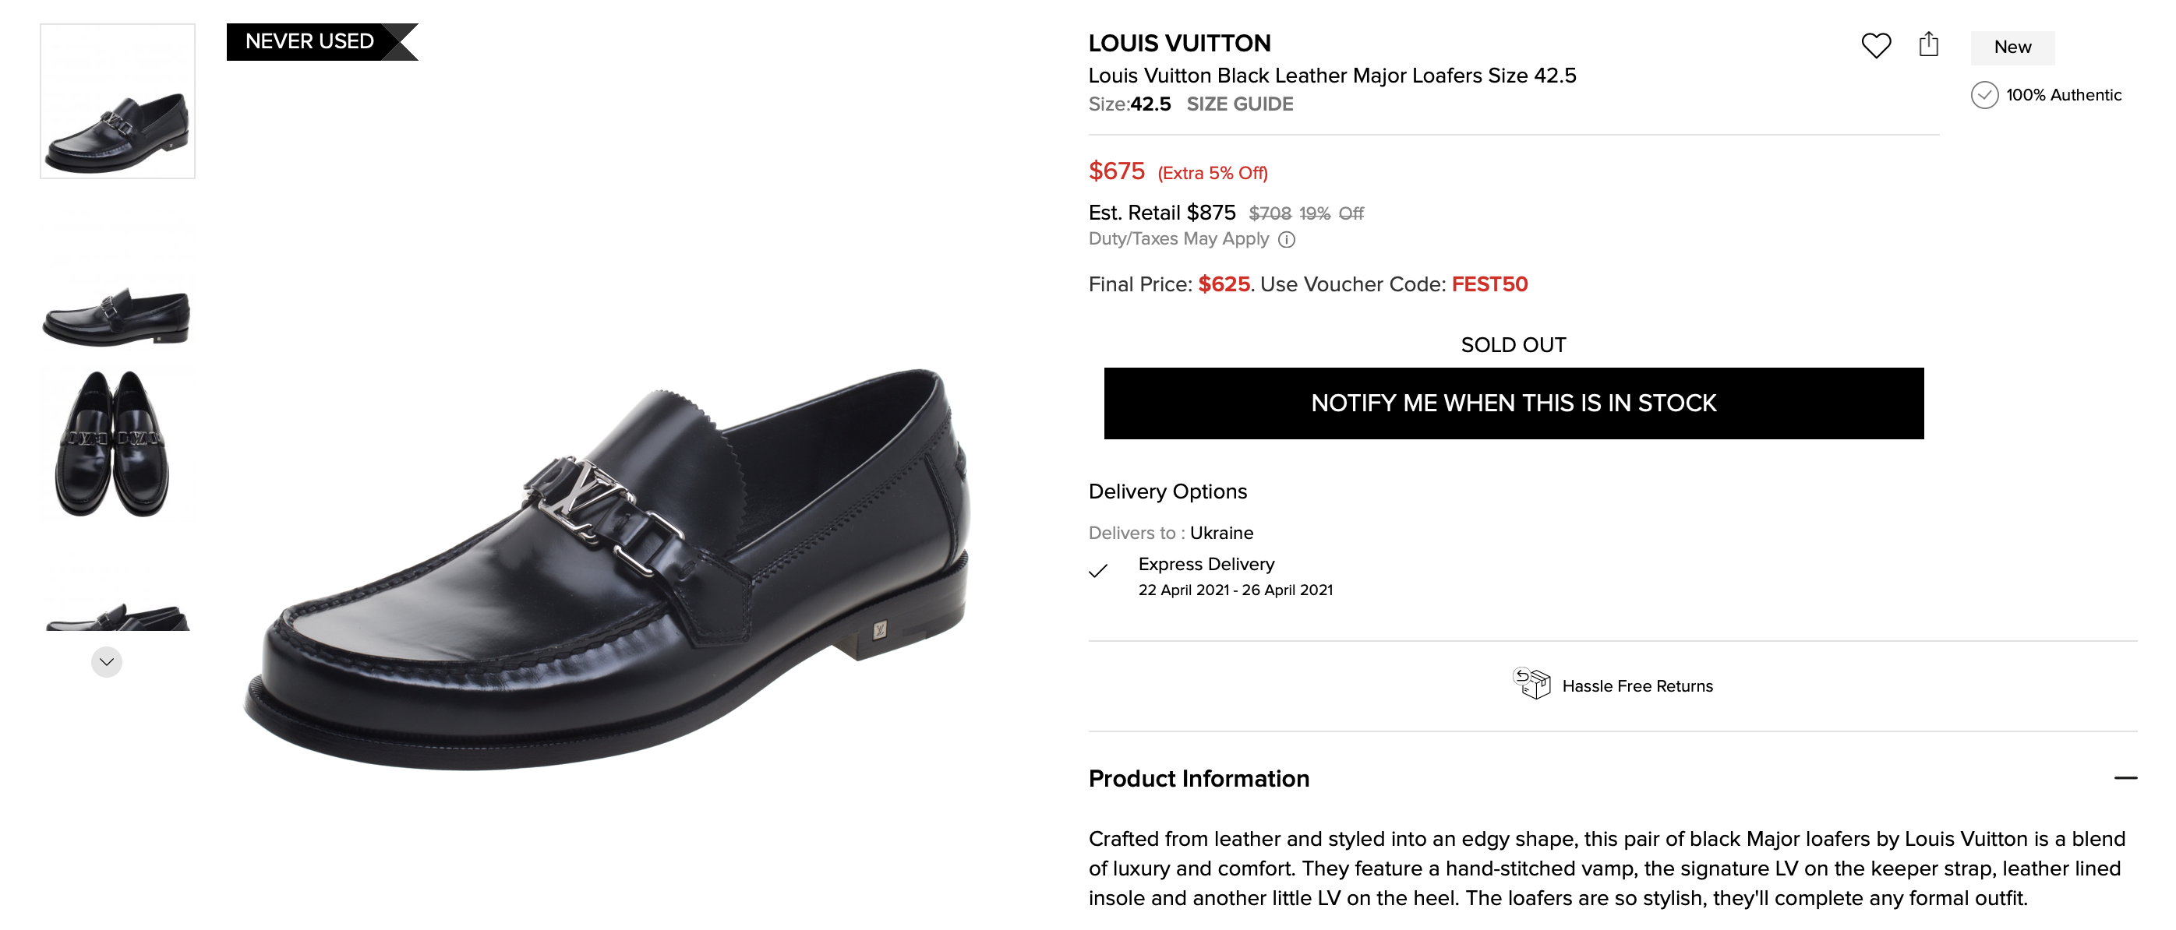Viewport: 2176px width, 930px height.
Task: Click the Express Delivery checkmark icon
Action: 1098,572
